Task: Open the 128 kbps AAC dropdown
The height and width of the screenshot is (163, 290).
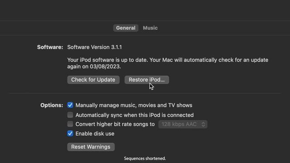Action: 183,124
